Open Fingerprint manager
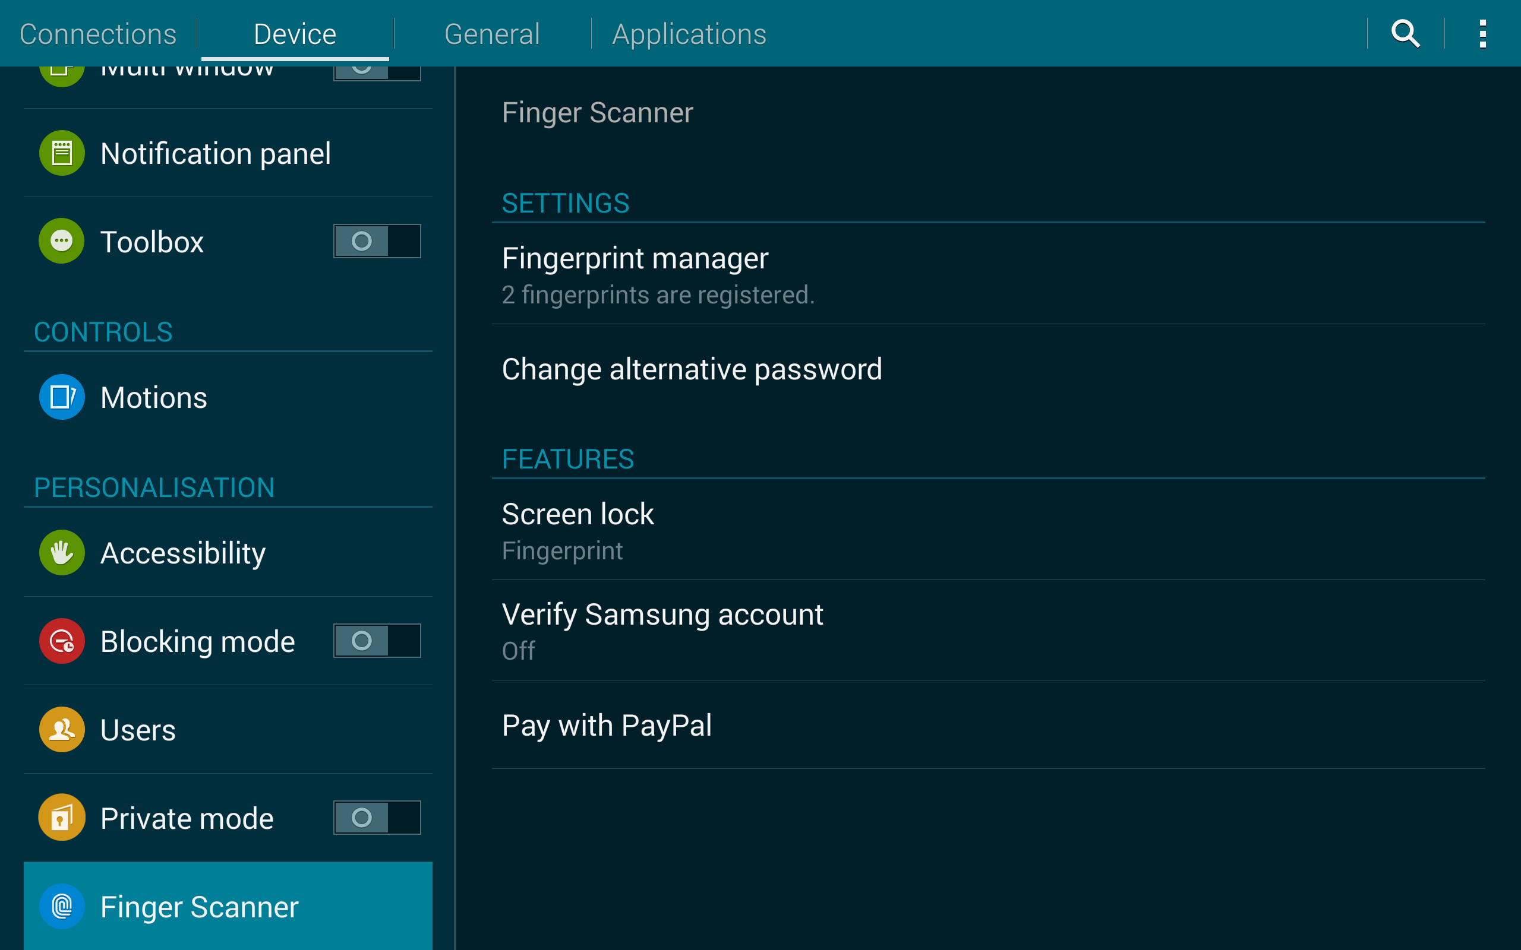The width and height of the screenshot is (1521, 950). click(x=988, y=274)
